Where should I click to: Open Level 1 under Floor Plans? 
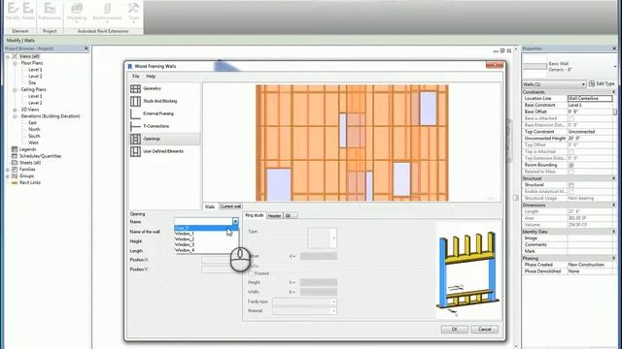point(35,70)
